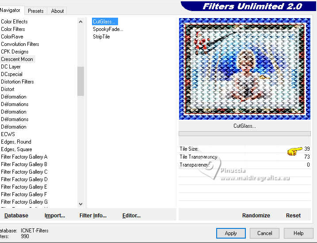Choose Edges, Square category
This screenshot has height=243, width=317.
coord(16,149)
